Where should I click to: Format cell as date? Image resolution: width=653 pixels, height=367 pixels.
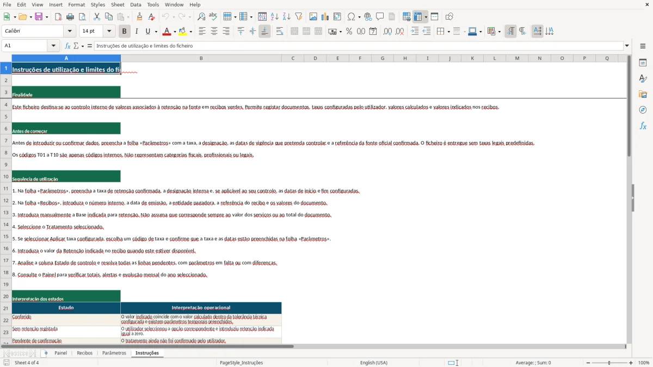[x=373, y=32]
